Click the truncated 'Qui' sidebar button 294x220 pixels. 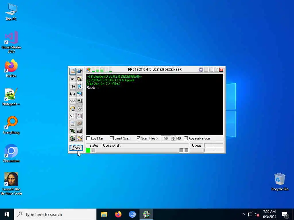(x=73, y=86)
